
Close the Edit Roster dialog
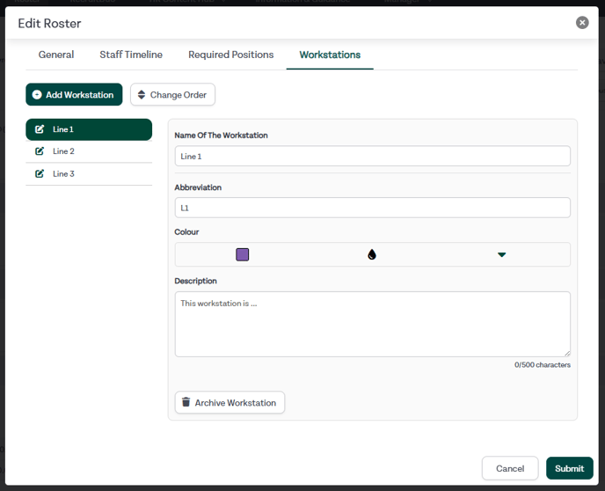(582, 23)
